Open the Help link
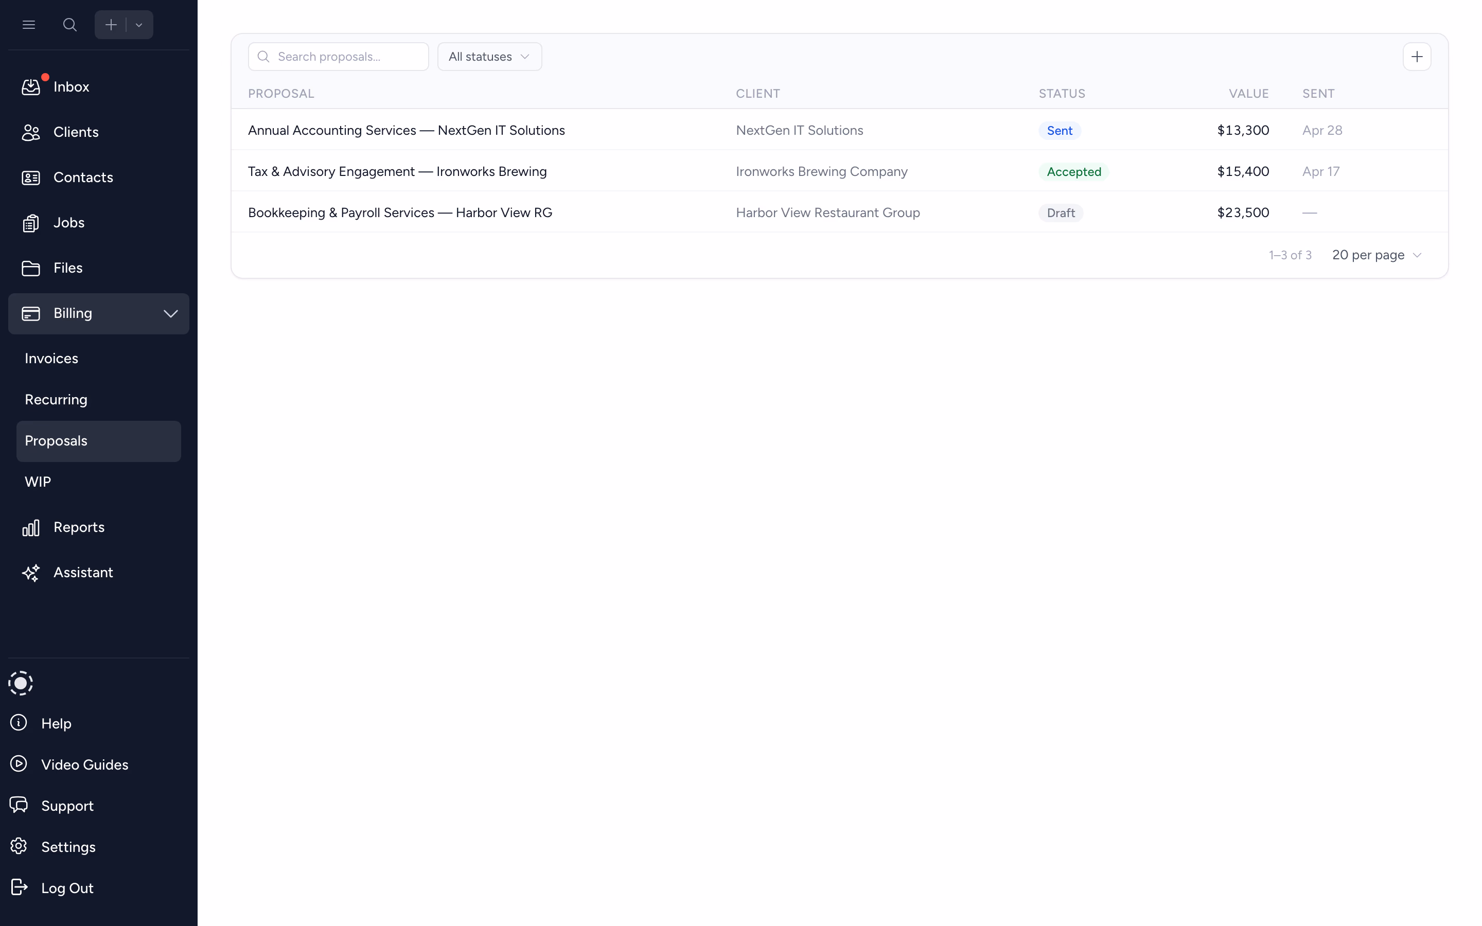Viewport: 1482px width, 926px height. 56,724
